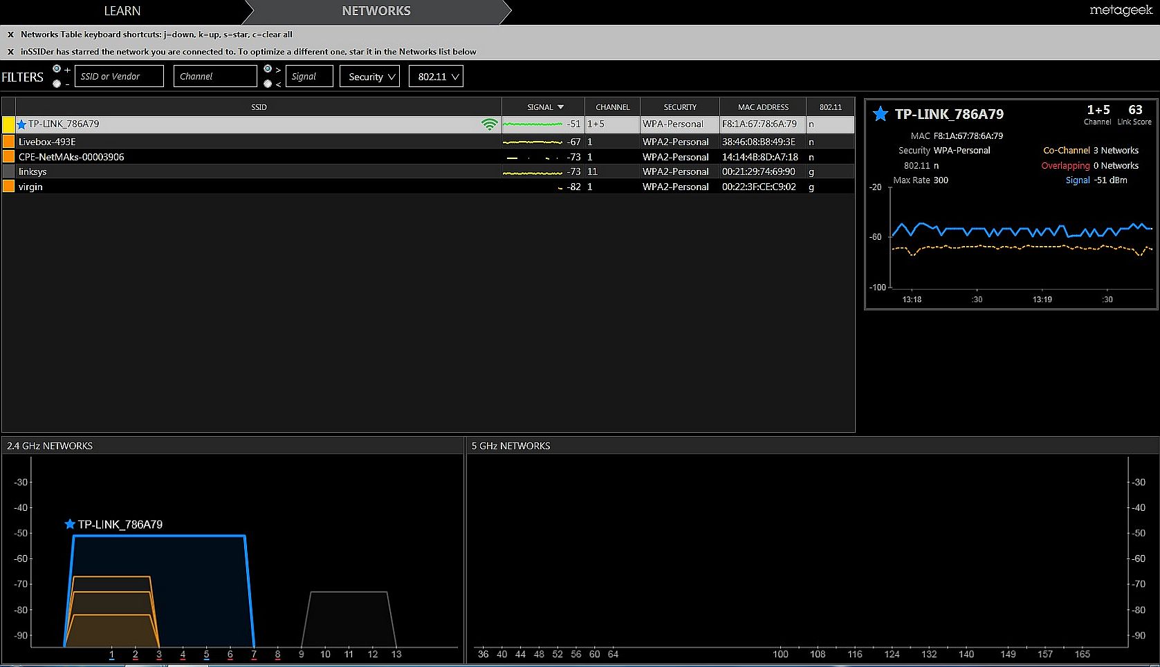The width and height of the screenshot is (1160, 667).
Task: Click the gray swatch beside linksys
Action: (x=8, y=171)
